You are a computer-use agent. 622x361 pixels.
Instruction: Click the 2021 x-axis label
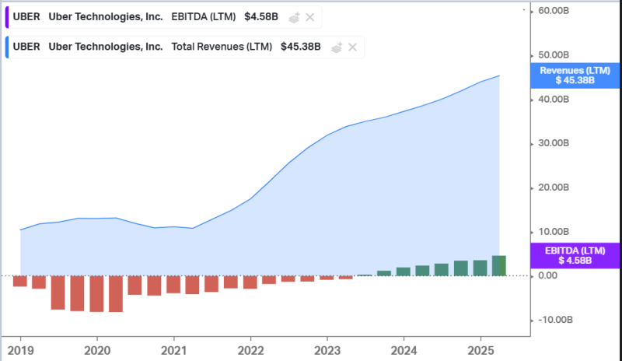[173, 351]
